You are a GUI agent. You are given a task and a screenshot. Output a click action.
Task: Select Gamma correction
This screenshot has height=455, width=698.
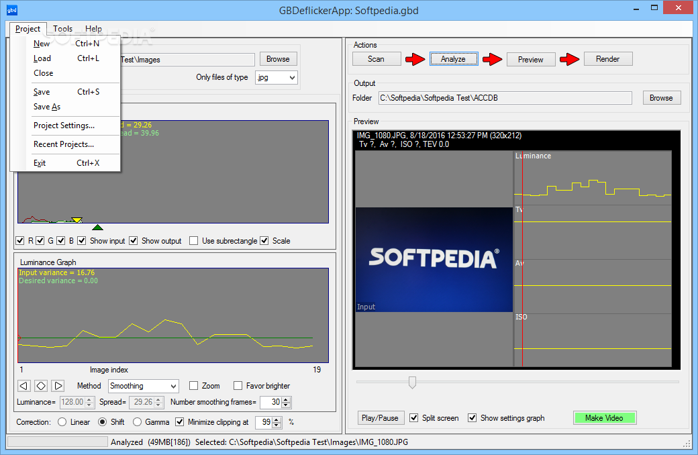point(137,421)
